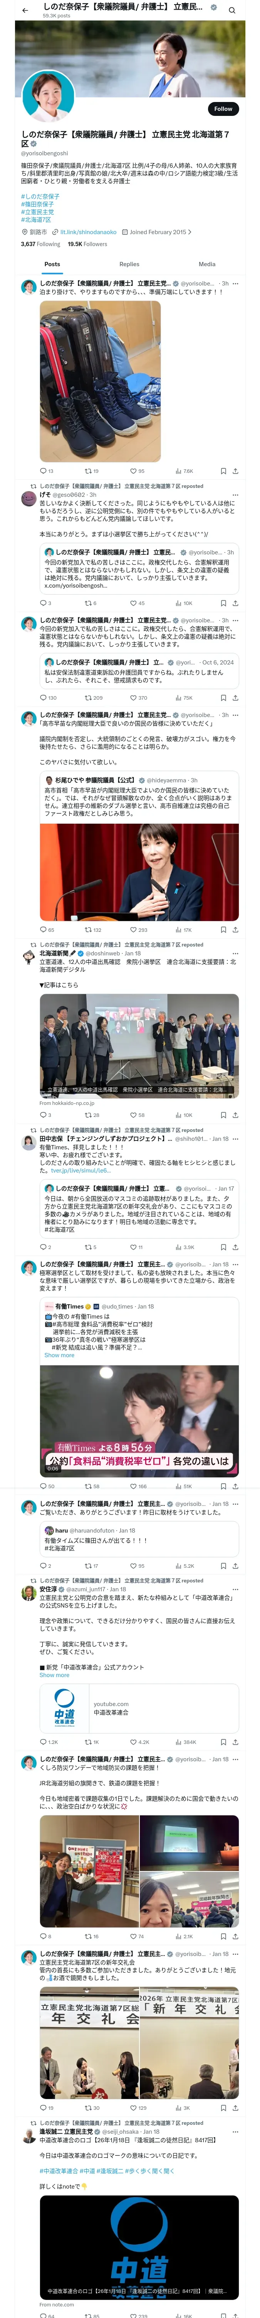The image size is (260, 2318).
Task: Reply to the boots and suitcase post
Action: pos(47,471)
